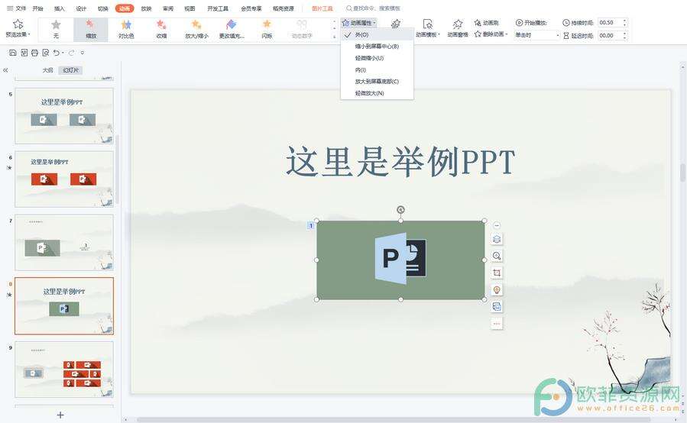
Task: Open the 删除动画 delete animation dropdown
Action: click(x=491, y=34)
